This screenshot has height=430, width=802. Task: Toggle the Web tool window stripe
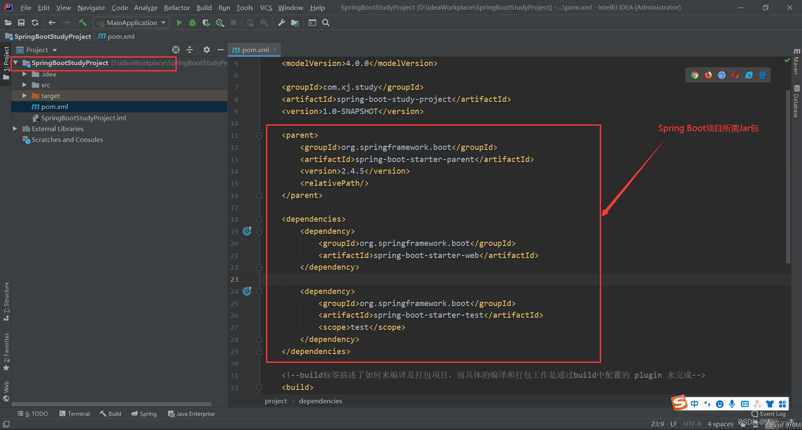point(6,391)
